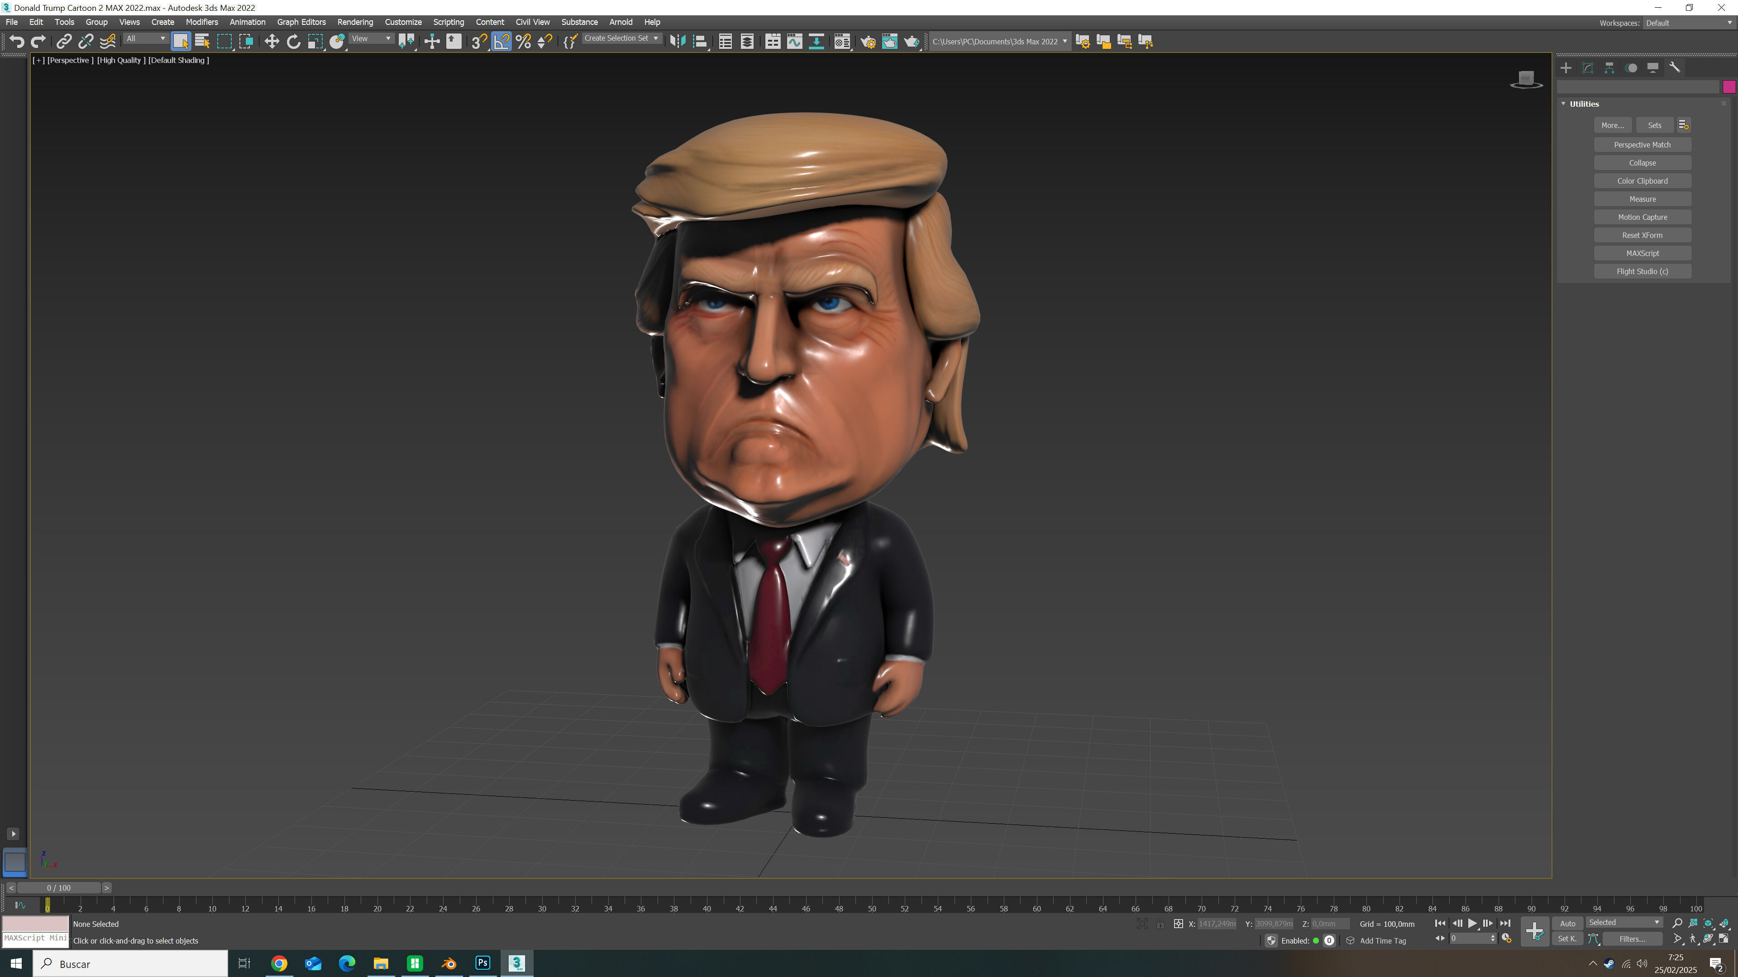1738x977 pixels.
Task: Click the Select and Place tool
Action: [x=337, y=41]
